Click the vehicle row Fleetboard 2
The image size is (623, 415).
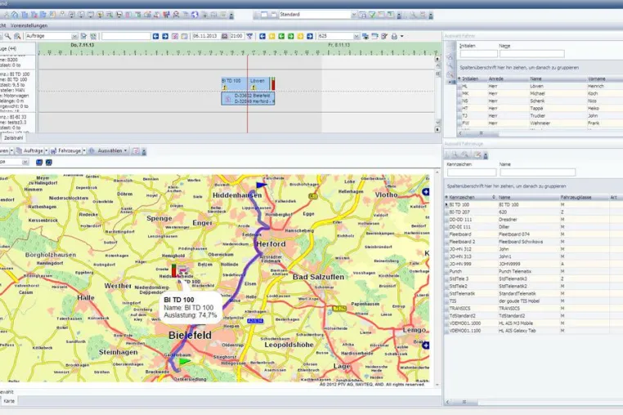[534, 242]
